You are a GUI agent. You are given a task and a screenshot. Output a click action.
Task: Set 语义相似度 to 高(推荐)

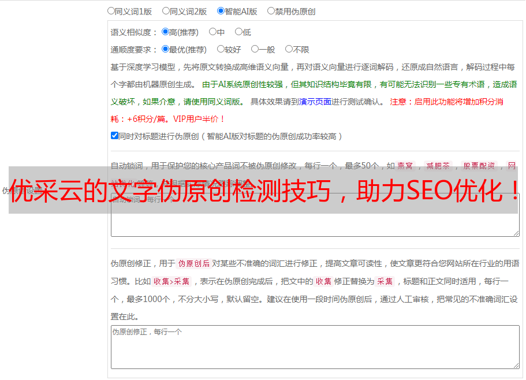pyautogui.click(x=165, y=32)
